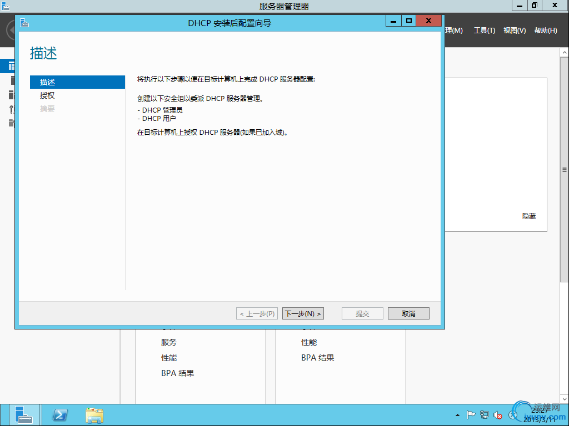
Task: Click 隐藏 link in Server Manager welcome tile
Action: coord(529,216)
